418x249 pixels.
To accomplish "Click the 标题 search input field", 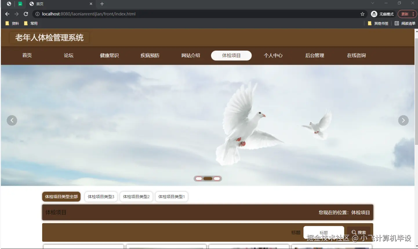I will coord(323,232).
